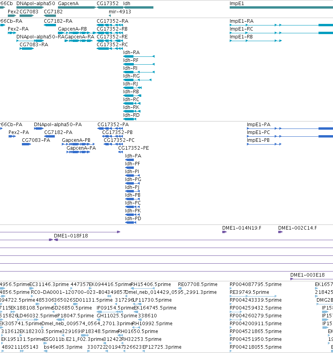Open protein label ImpE1-PC
This screenshot has height=353, width=333.
(x=258, y=132)
